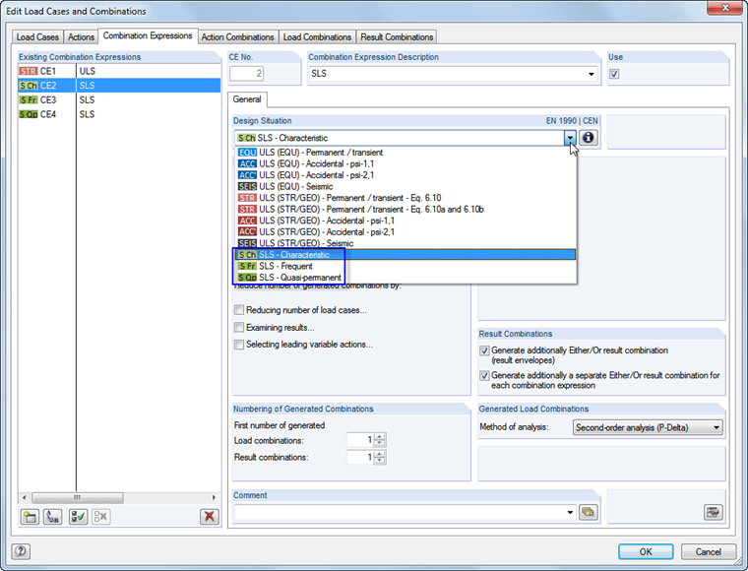Switch to the Action Combinations tab
Image resolution: width=748 pixels, height=571 pixels.
pos(237,37)
